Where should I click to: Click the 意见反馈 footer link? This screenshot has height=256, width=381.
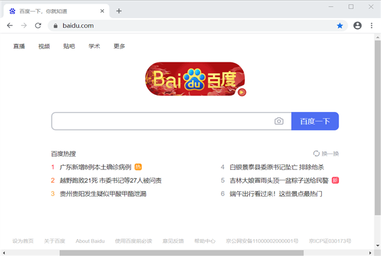(x=173, y=241)
